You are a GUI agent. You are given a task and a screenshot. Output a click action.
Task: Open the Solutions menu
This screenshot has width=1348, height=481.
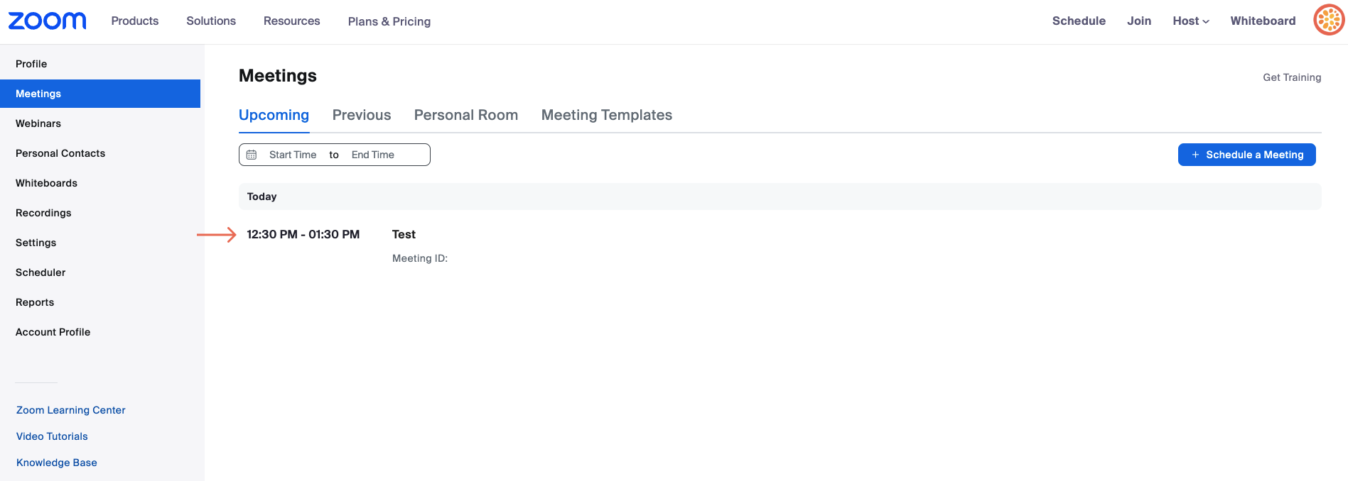click(211, 21)
